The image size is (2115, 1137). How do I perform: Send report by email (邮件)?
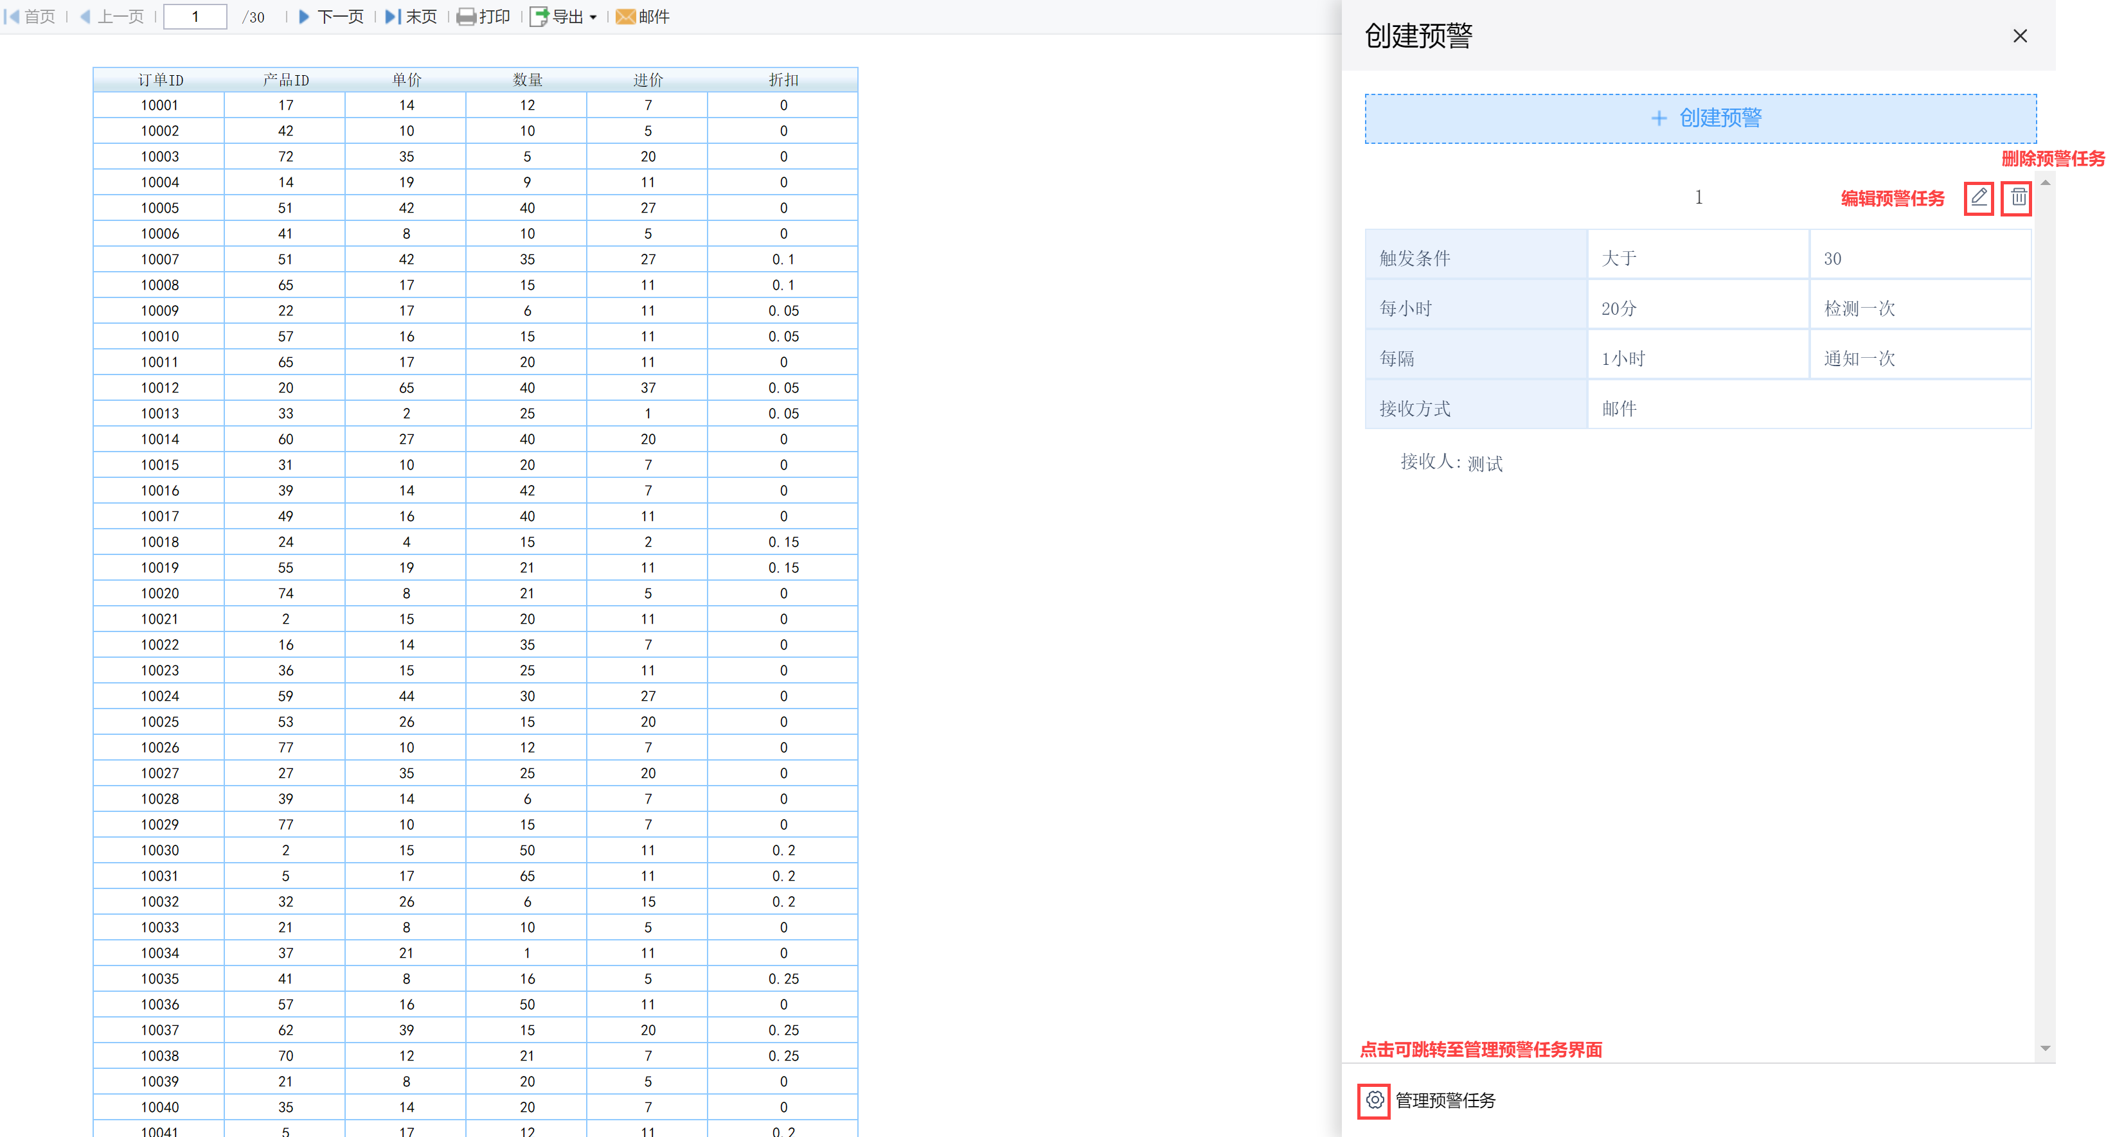643,17
